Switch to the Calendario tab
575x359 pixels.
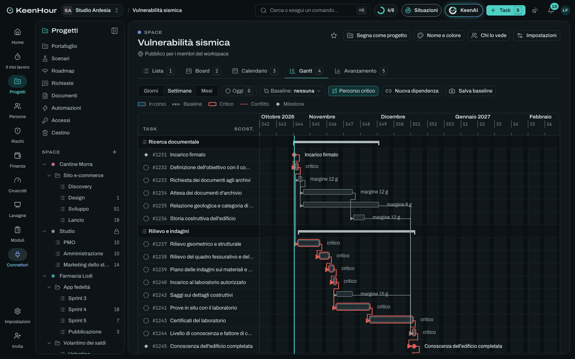[x=255, y=71]
